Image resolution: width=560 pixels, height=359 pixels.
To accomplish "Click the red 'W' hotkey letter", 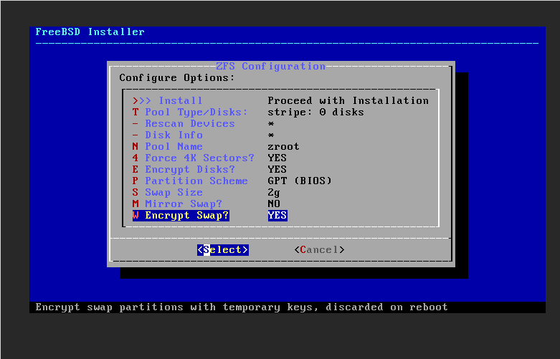I will [x=136, y=215].
